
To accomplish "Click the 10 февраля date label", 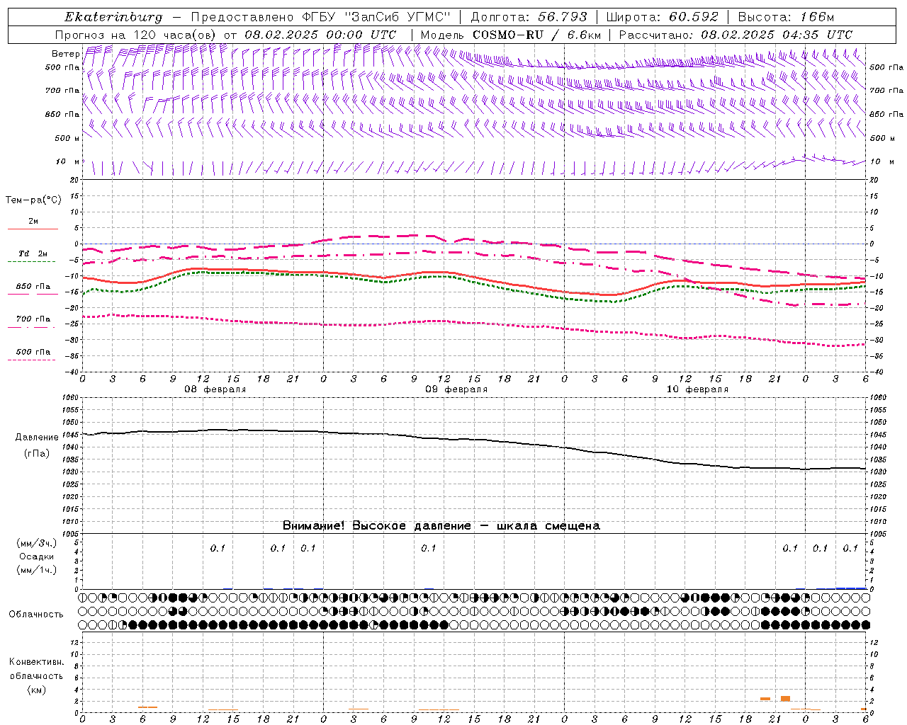I will point(697,389).
